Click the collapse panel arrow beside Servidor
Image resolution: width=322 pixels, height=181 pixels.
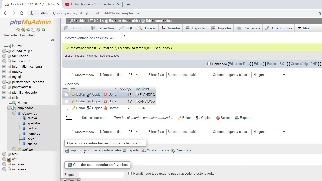click(63, 21)
